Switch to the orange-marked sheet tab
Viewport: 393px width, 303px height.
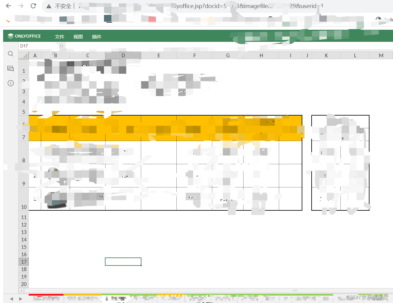[x=82, y=299]
